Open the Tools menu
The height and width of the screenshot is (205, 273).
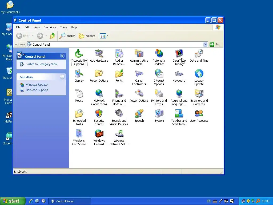(x=63, y=27)
